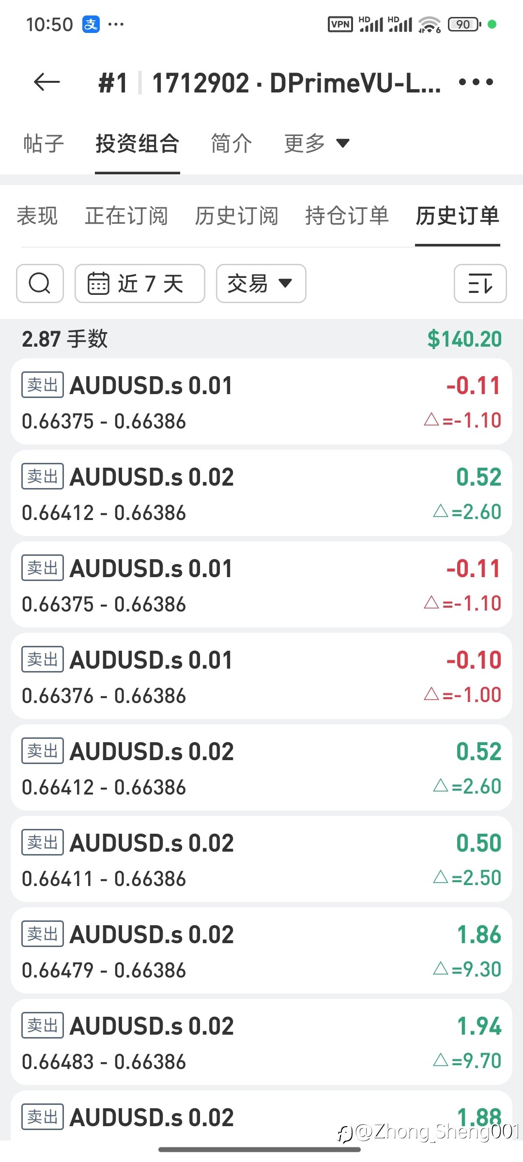Tap the VPN status bar icon

coord(340,24)
